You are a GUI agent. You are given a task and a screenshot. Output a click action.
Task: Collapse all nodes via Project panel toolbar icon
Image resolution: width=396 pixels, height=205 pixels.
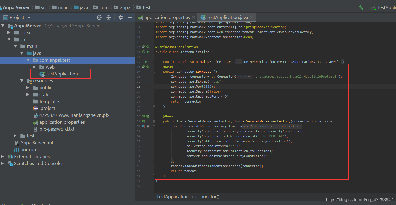109,17
